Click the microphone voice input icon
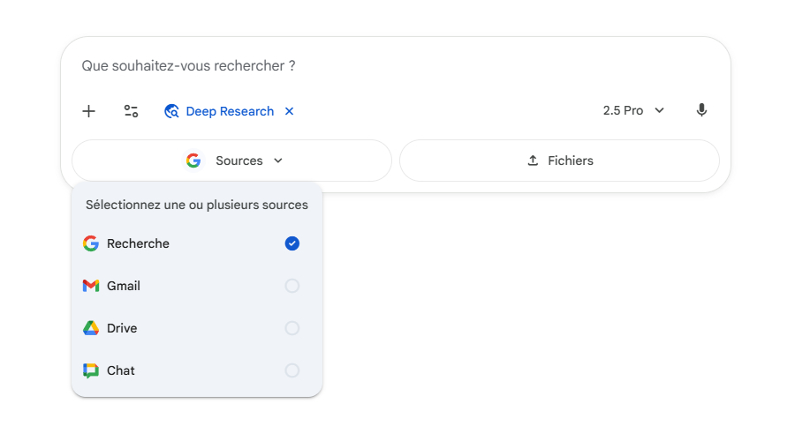 tap(701, 110)
